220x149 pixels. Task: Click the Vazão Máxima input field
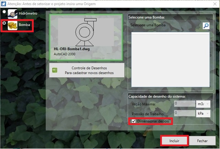184,104
